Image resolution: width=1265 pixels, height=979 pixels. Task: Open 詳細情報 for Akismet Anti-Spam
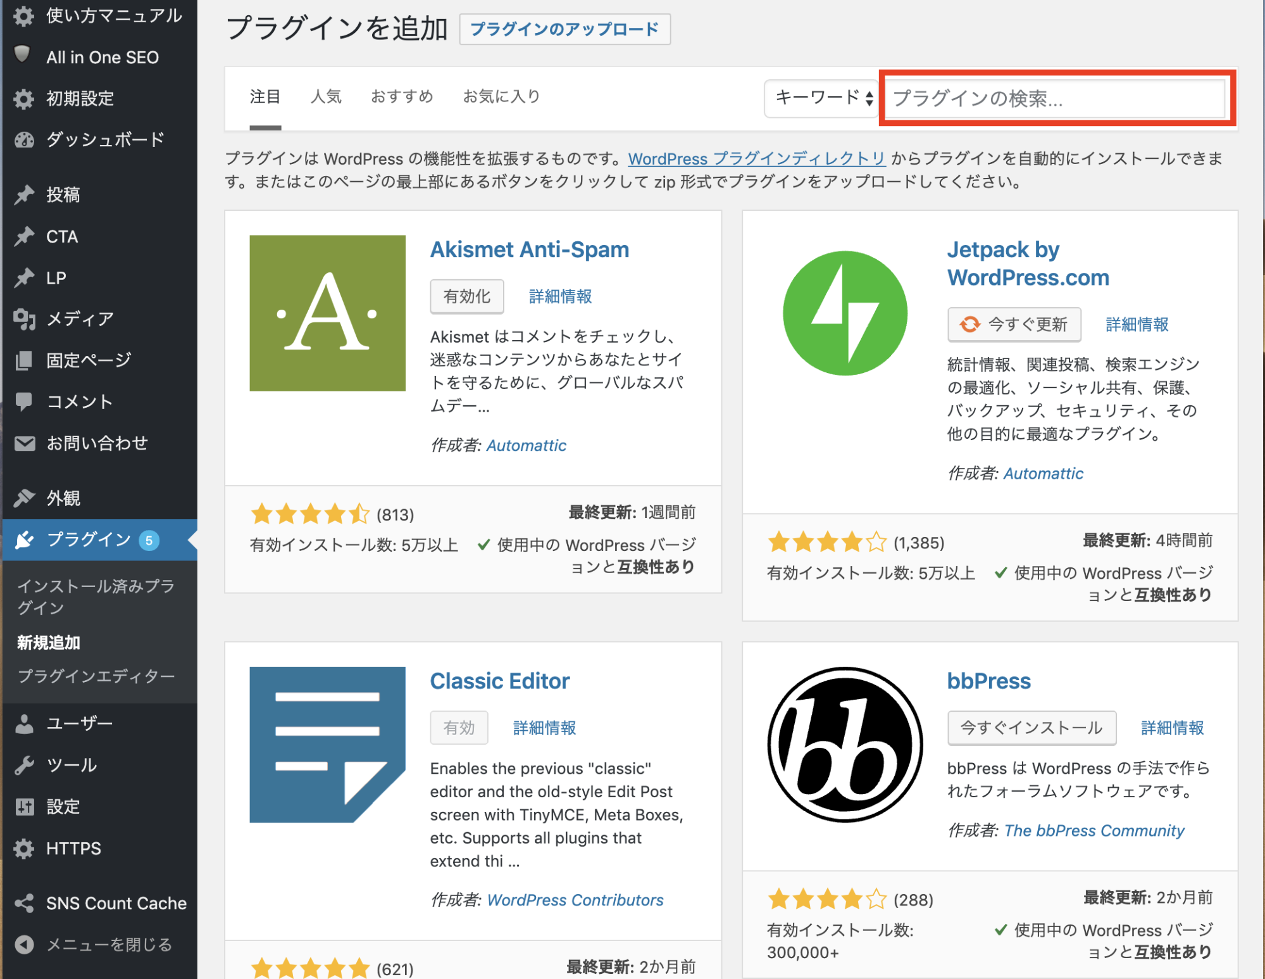560,296
